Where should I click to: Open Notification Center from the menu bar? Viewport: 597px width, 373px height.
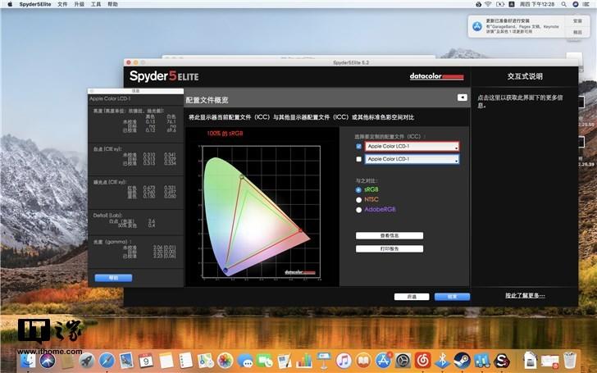[587, 4]
